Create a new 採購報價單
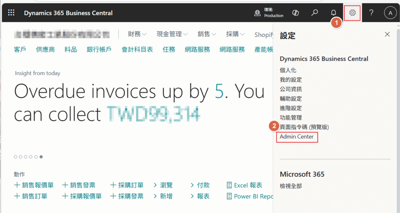 click(82, 196)
